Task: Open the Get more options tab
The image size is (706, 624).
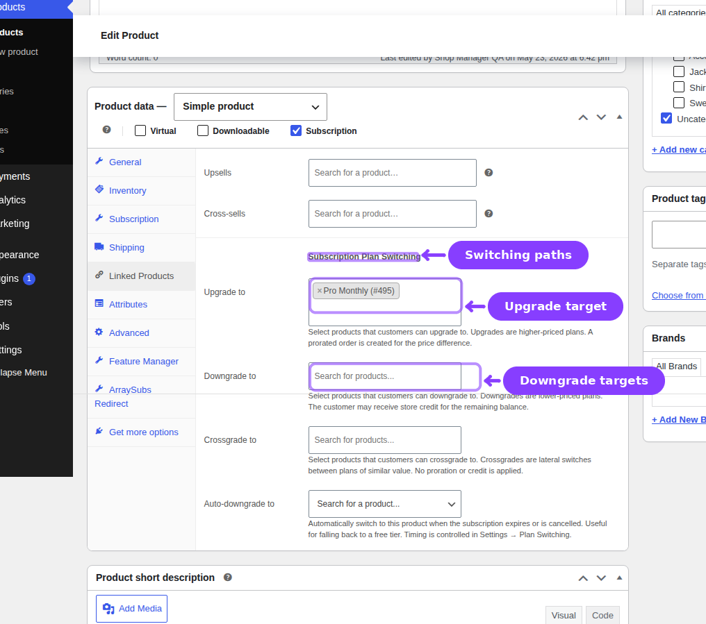Action: click(142, 432)
